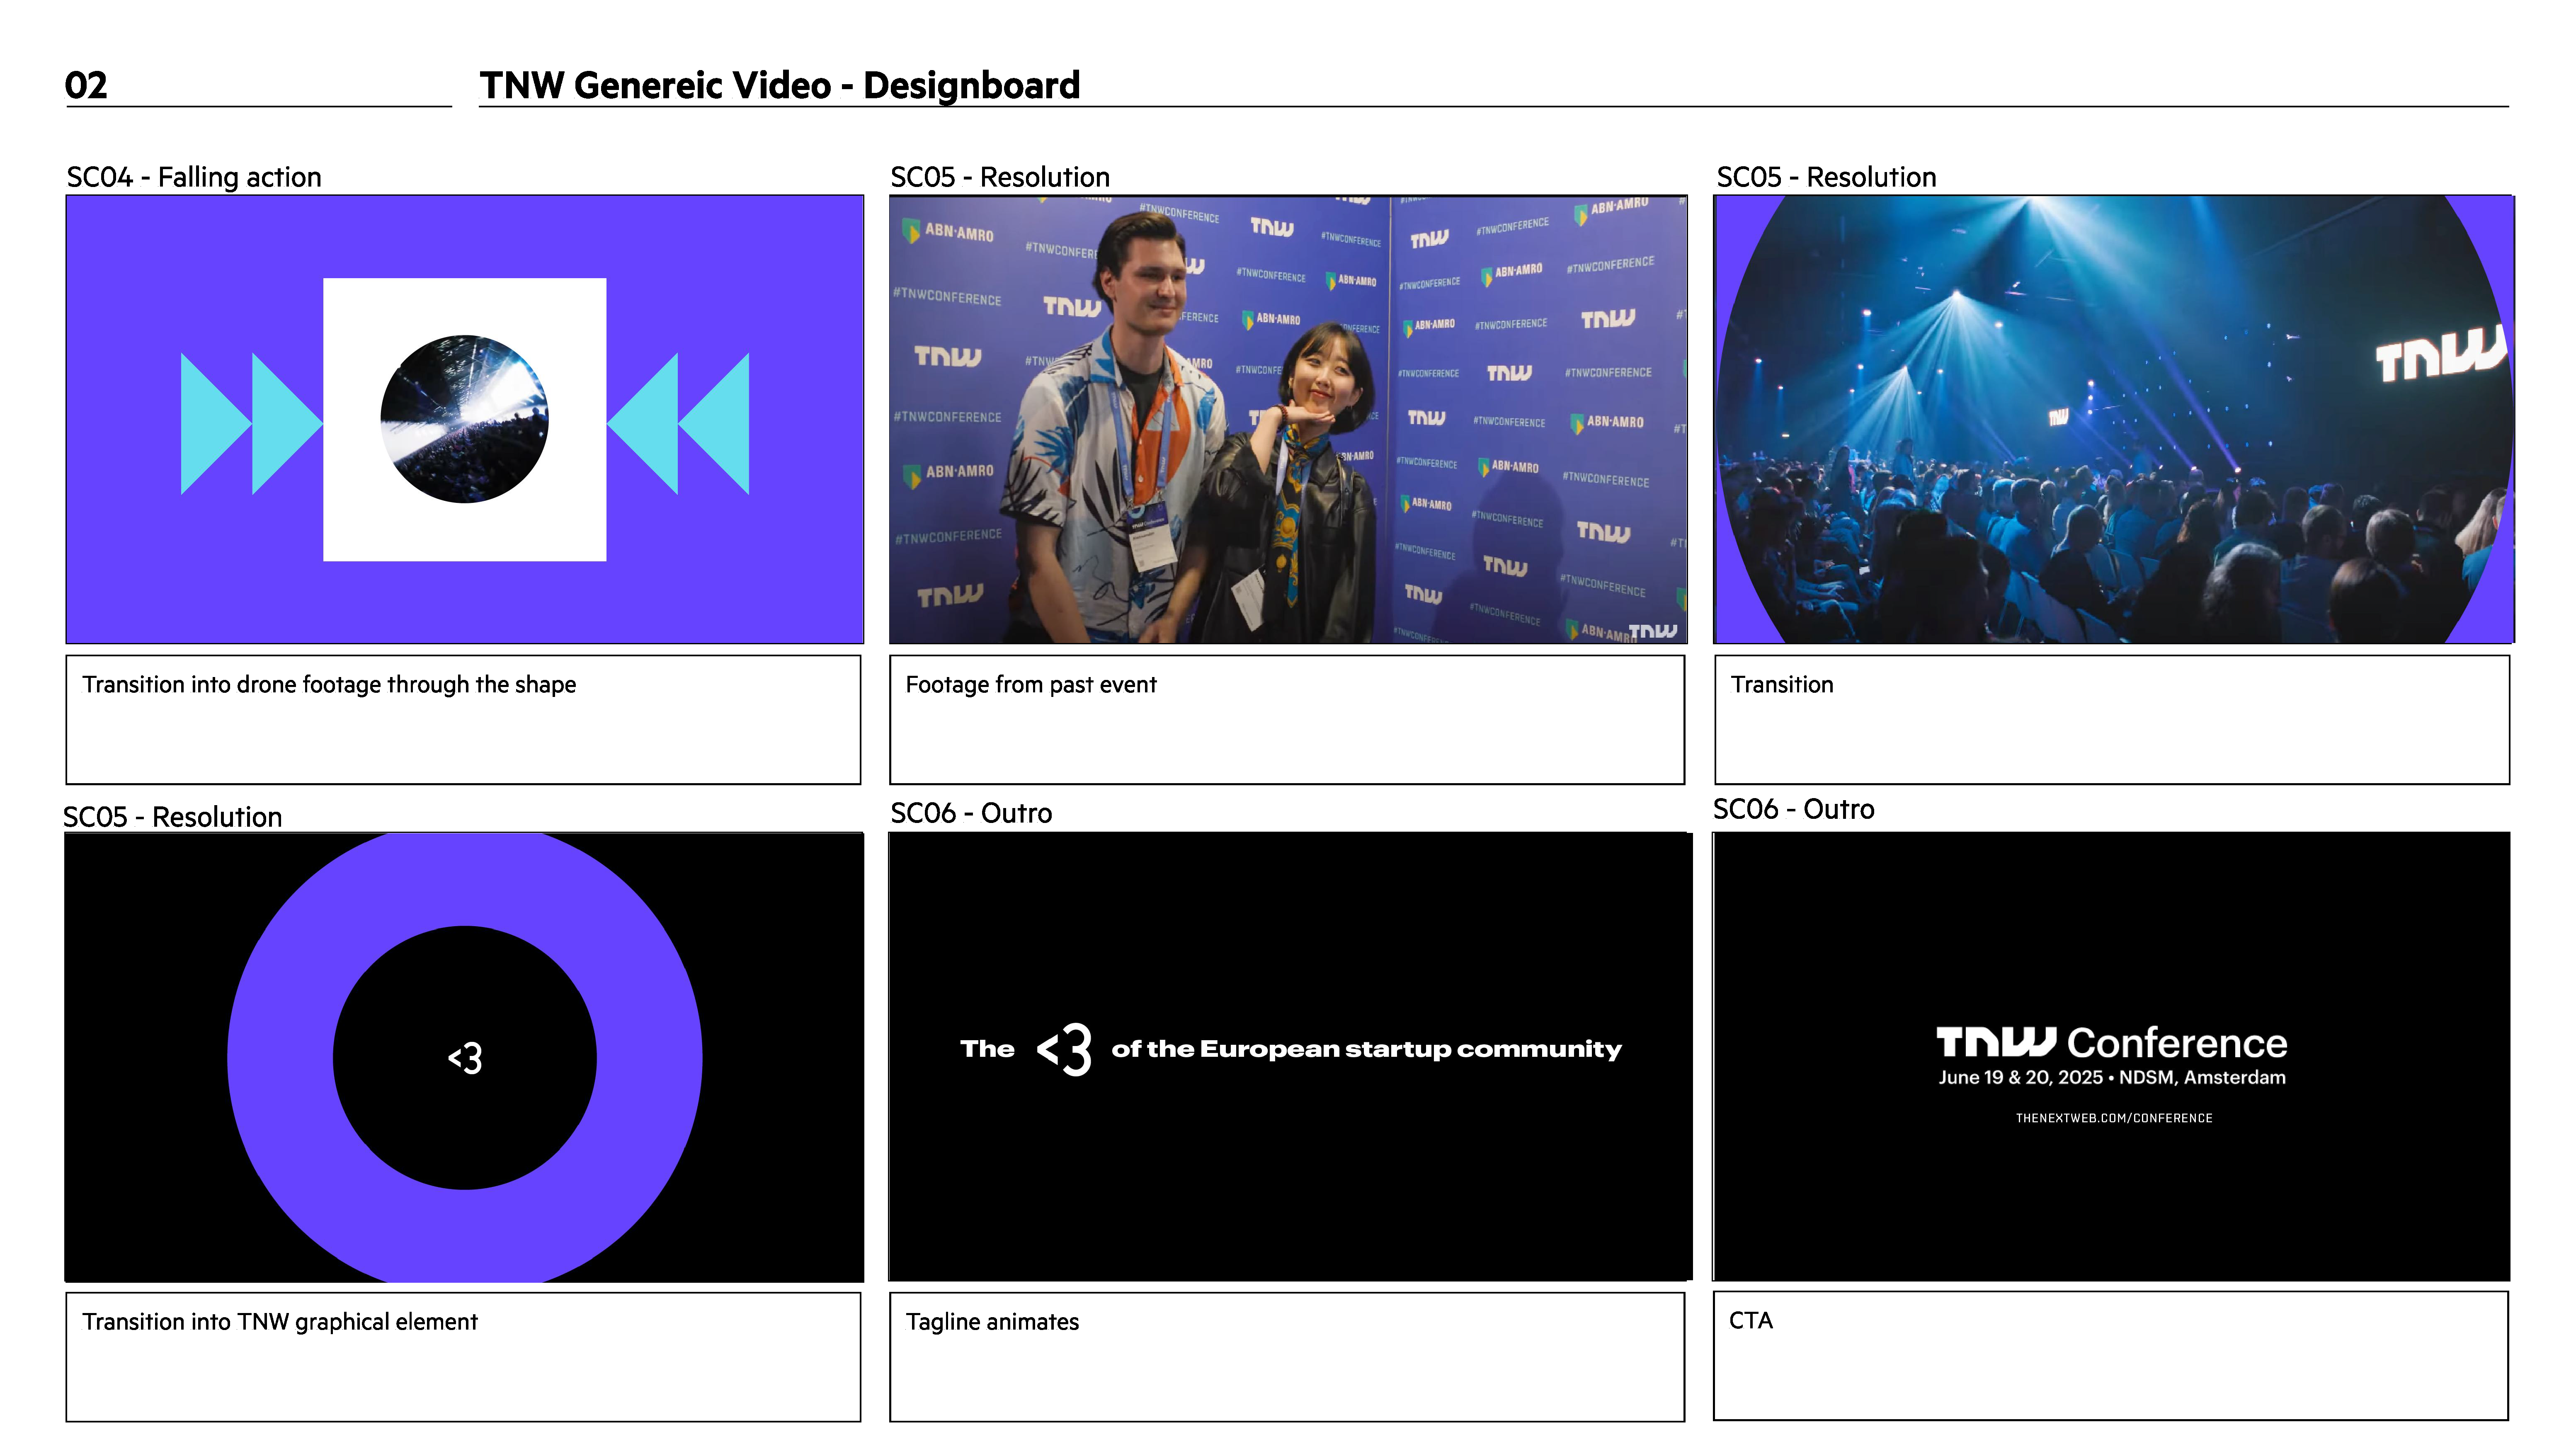This screenshot has width=2576, height=1449.
Task: Click 'June 19 & 20, 2025 • NDSM, Amsterdam' text
Action: point(2112,1078)
